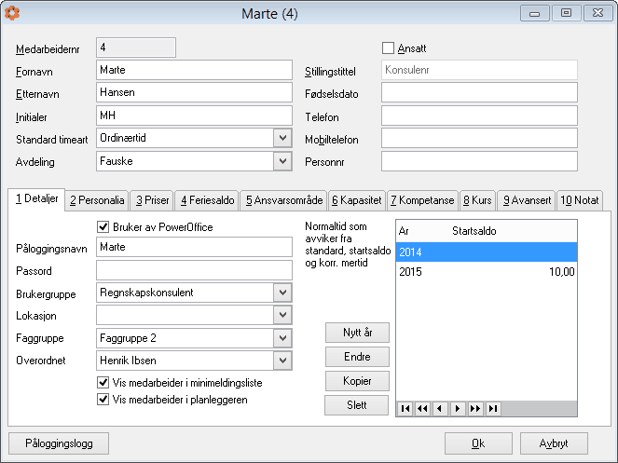Open the 2 Personalia tab
The height and width of the screenshot is (463, 618).
pos(97,200)
